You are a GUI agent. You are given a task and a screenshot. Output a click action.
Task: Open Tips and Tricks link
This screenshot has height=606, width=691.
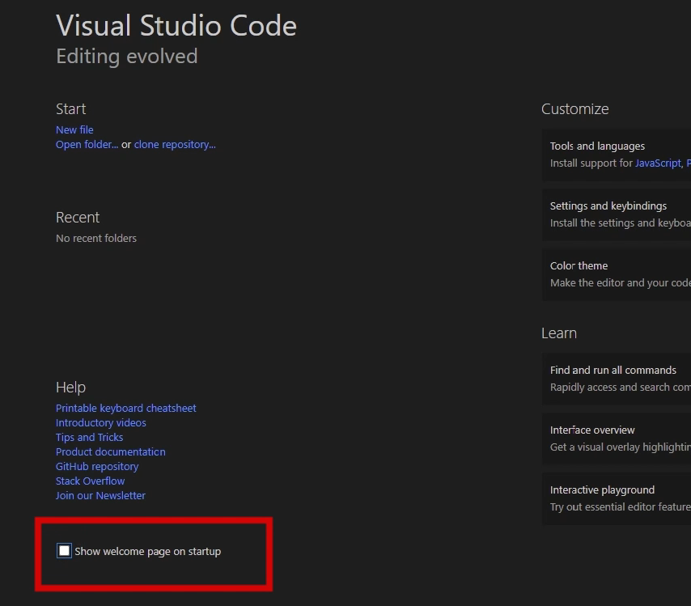click(90, 437)
